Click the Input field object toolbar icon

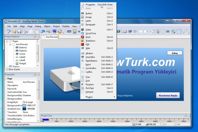pyautogui.click(x=140, y=31)
